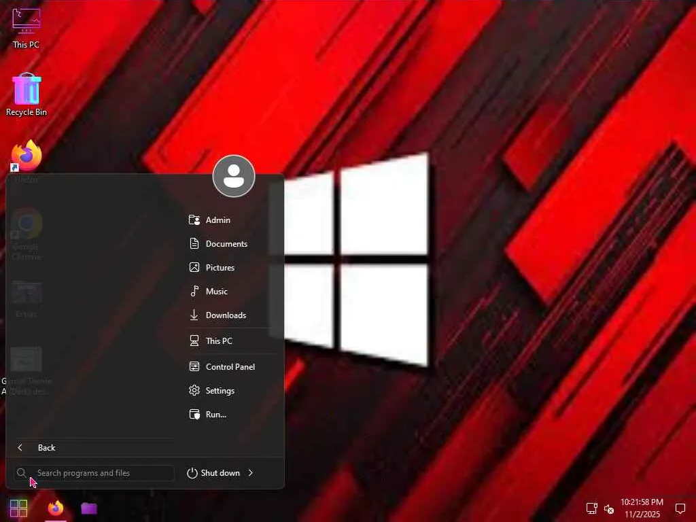The image size is (696, 522).
Task: Click the Downloads arrow icon
Action: (194, 315)
